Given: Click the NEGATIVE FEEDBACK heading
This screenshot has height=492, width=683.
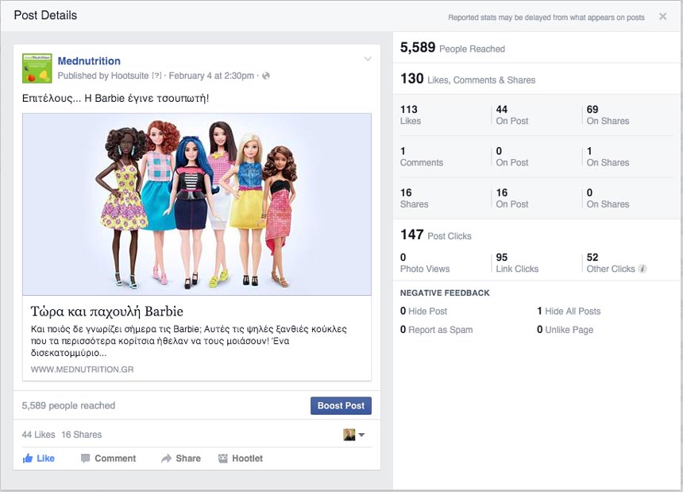Looking at the screenshot, I should (x=445, y=292).
